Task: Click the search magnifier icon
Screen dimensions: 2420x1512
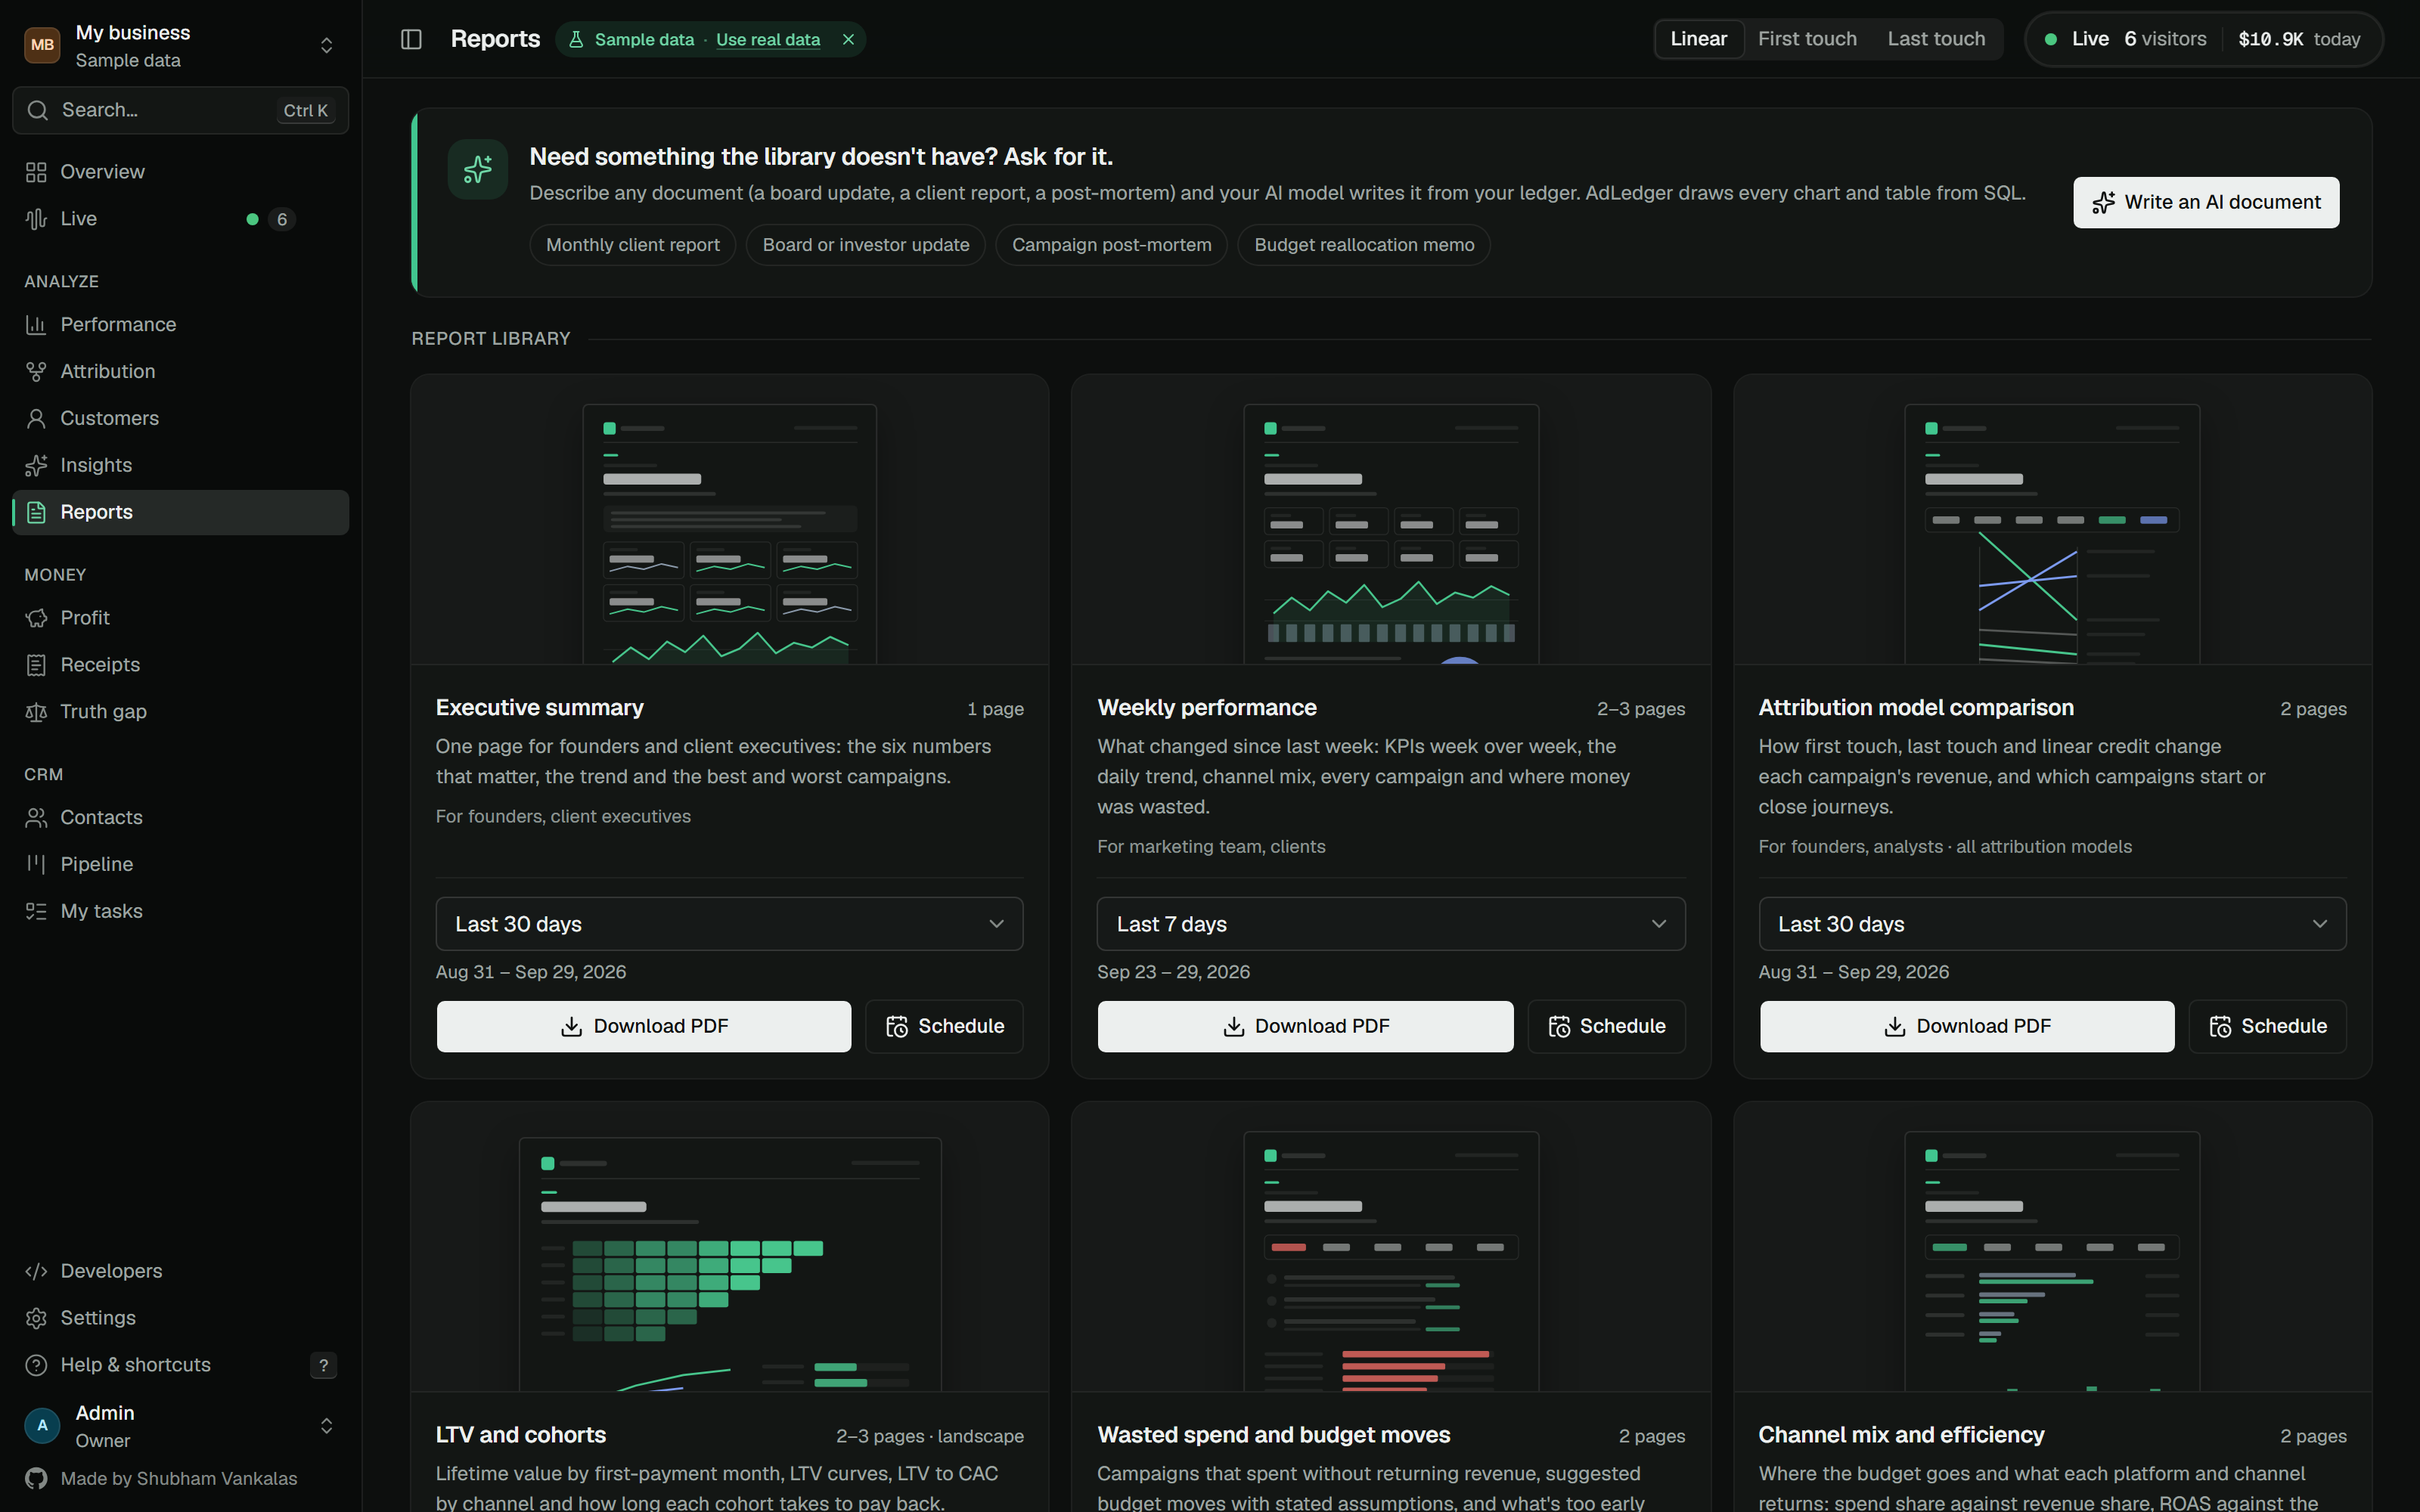Action: (38, 110)
